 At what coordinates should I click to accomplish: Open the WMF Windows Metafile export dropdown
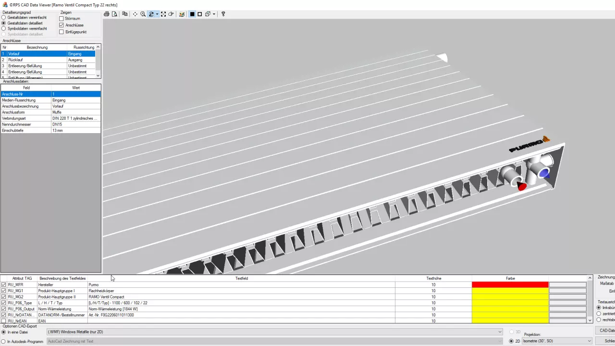click(x=500, y=332)
